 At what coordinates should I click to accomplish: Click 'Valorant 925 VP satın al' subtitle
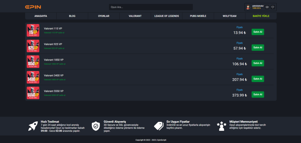54,48
